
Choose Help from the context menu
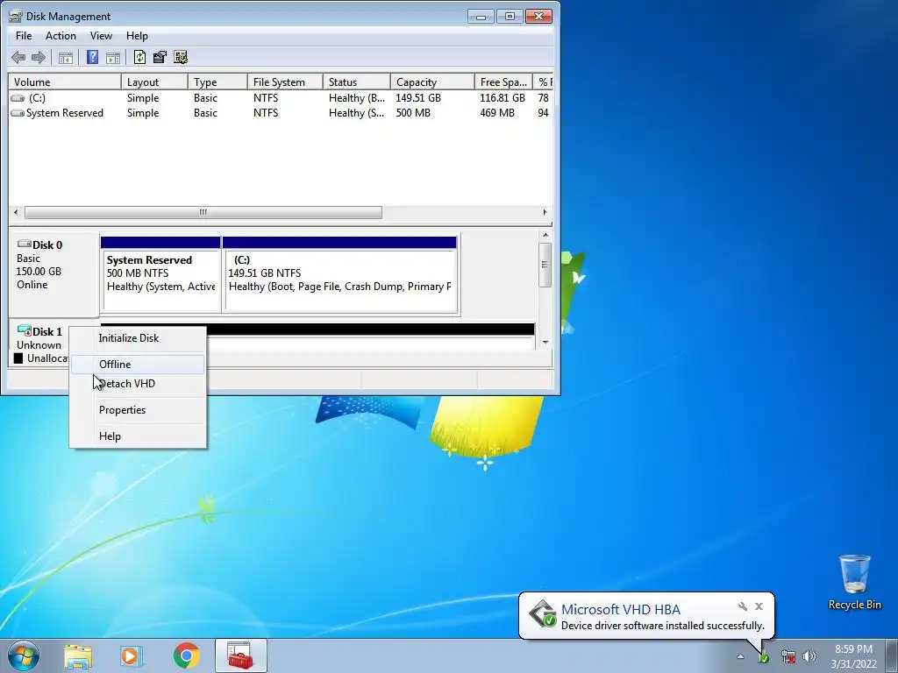point(138,436)
